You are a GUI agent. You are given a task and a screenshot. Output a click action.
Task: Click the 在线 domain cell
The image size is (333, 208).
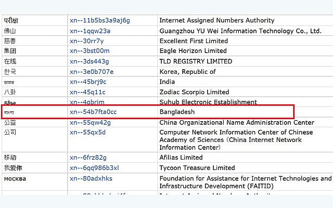[35, 61]
